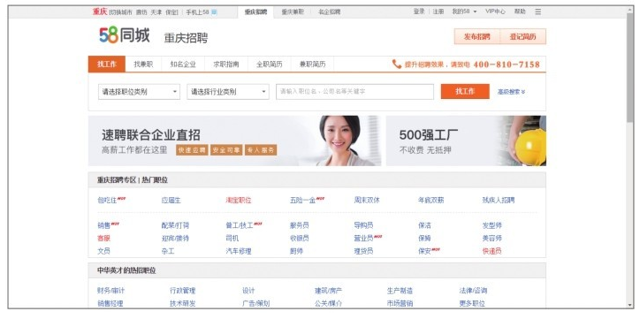Click the 五险一金 job link
This screenshot has height=319, width=640.
(303, 201)
